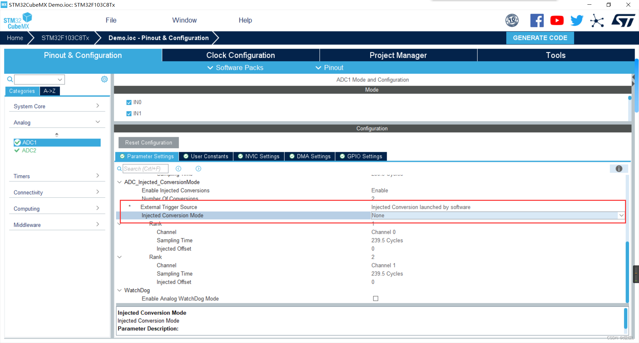Image resolution: width=639 pixels, height=343 pixels.
Task: Select the Categories listing tab
Action: pos(22,91)
